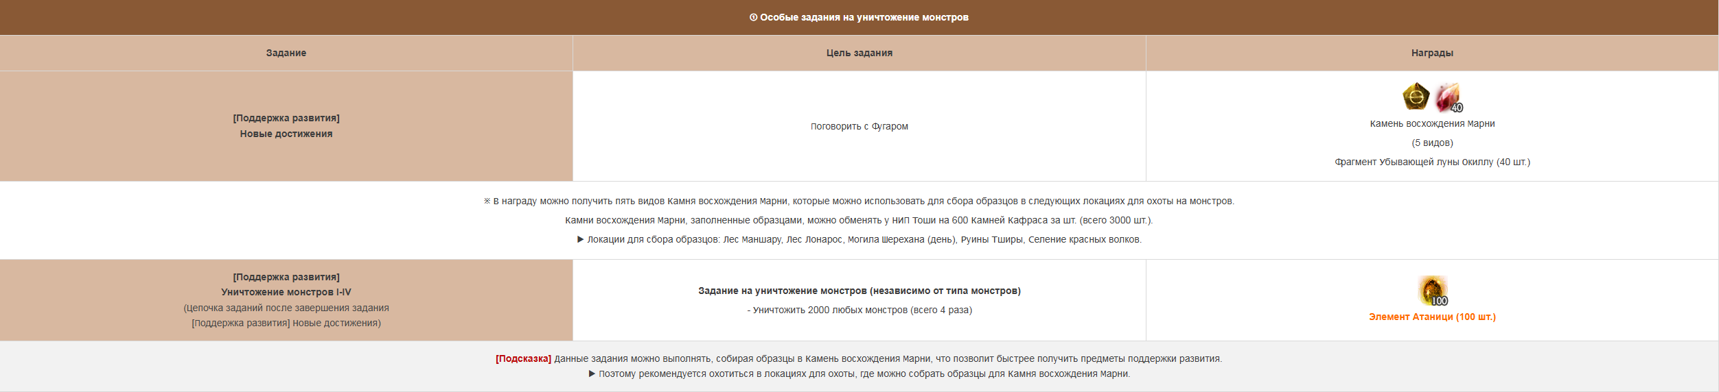Click the red '[Подсказка]' label
Viewport: 1719px width, 392px height.
tap(523, 358)
